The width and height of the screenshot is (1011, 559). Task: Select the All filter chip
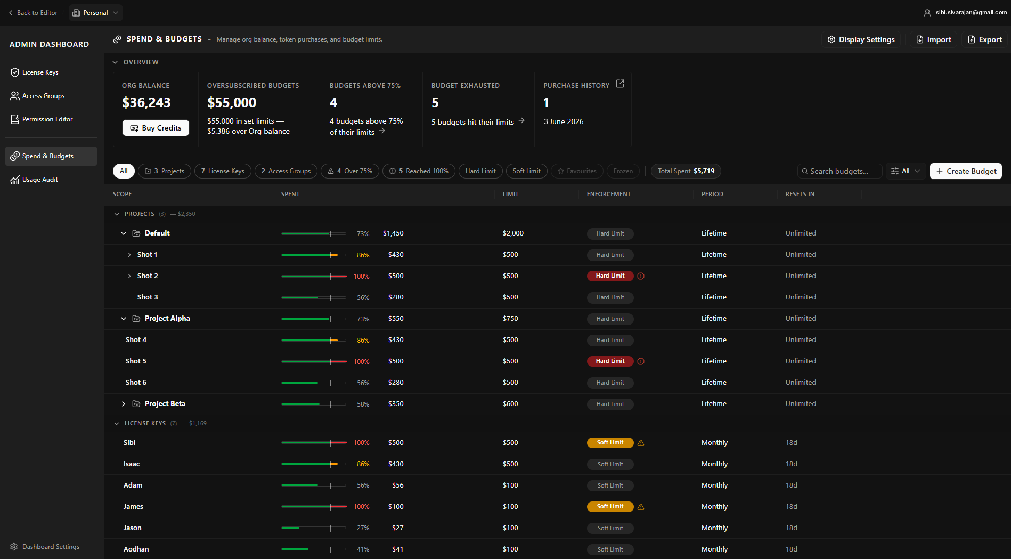point(124,171)
